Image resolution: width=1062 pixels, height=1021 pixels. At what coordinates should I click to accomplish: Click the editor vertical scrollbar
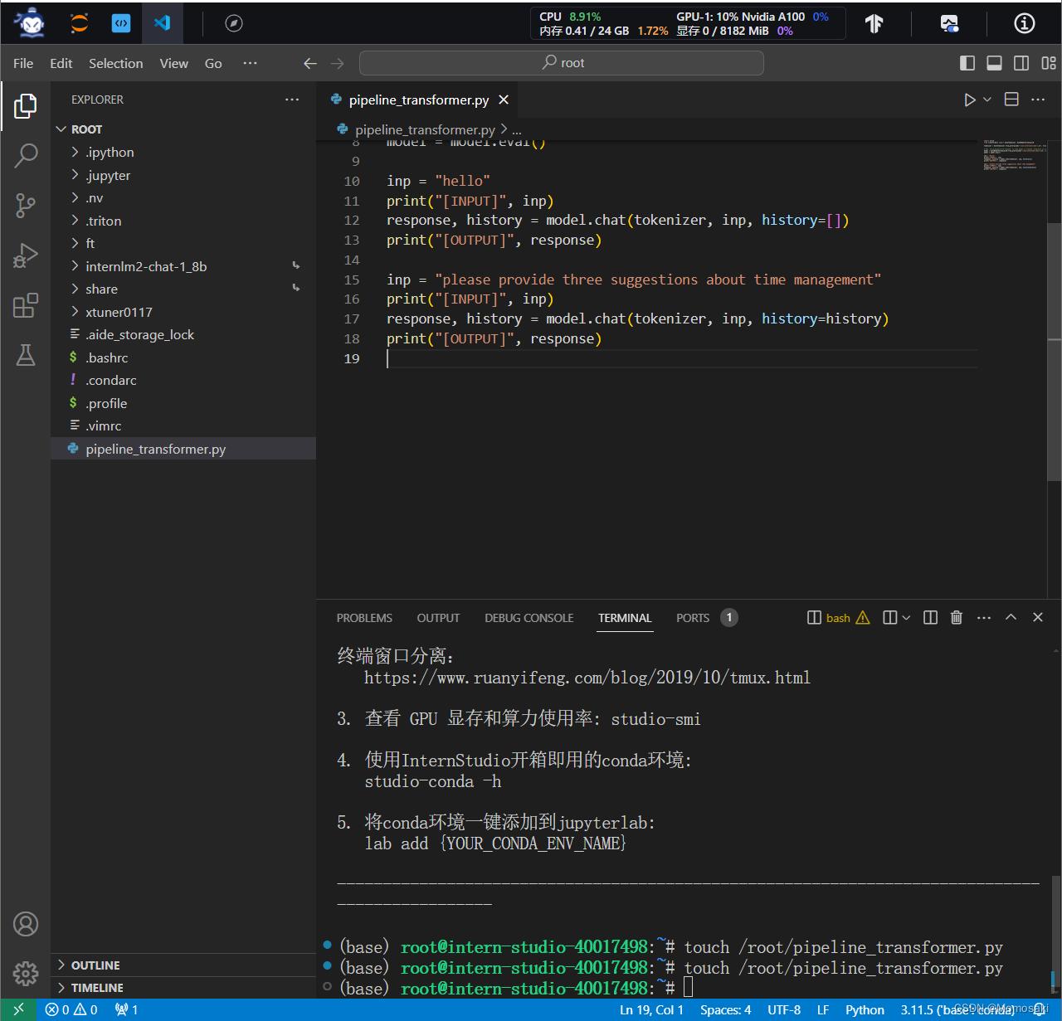coord(1054,352)
